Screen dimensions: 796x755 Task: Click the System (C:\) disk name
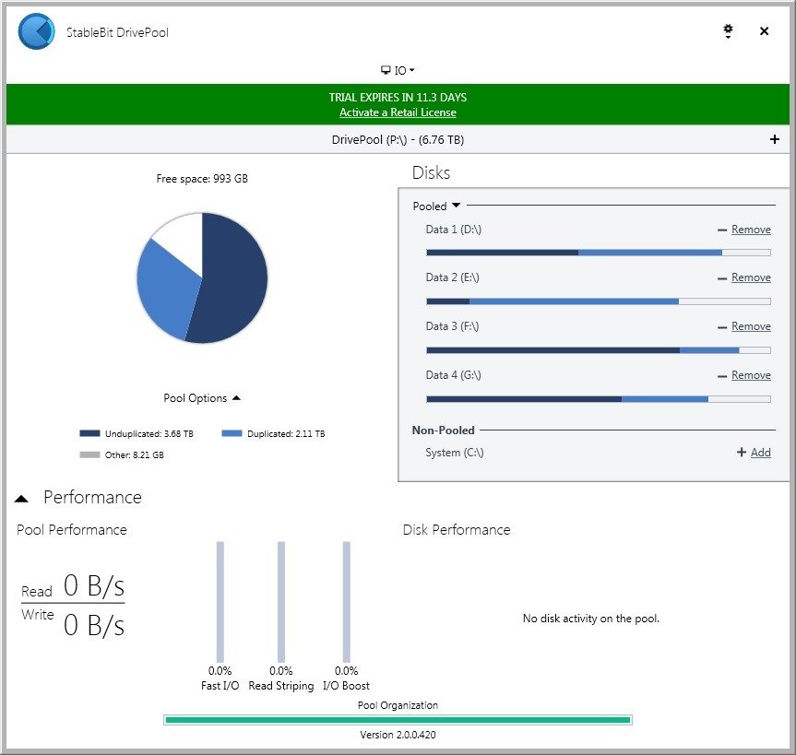[x=455, y=452]
